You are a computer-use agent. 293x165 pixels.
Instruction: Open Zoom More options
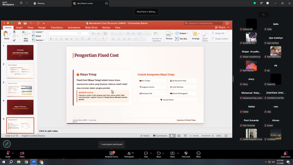(x=198, y=154)
